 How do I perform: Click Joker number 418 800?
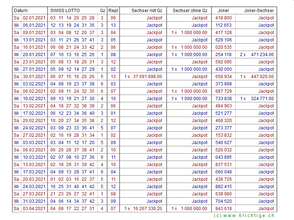(223, 18)
